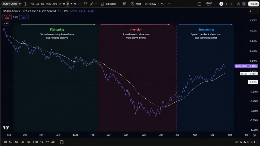This screenshot has width=260, height=146.
Task: Open the chart layout setup square icon
Action: pyautogui.click(x=200, y=4)
